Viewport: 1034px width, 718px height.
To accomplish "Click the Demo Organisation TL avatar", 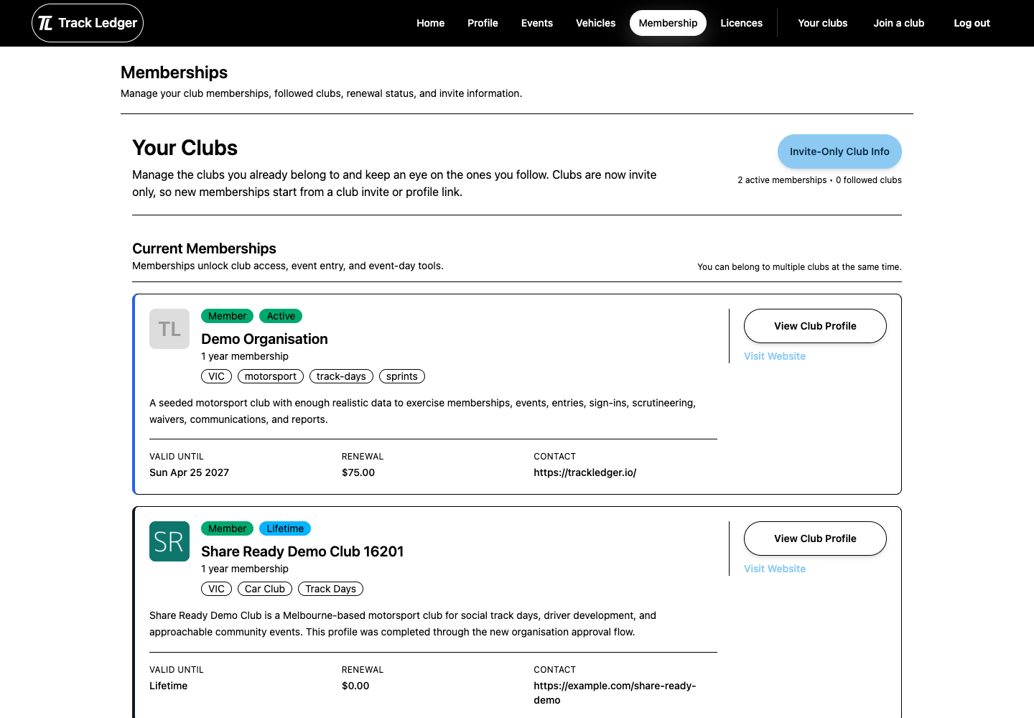I will [169, 329].
